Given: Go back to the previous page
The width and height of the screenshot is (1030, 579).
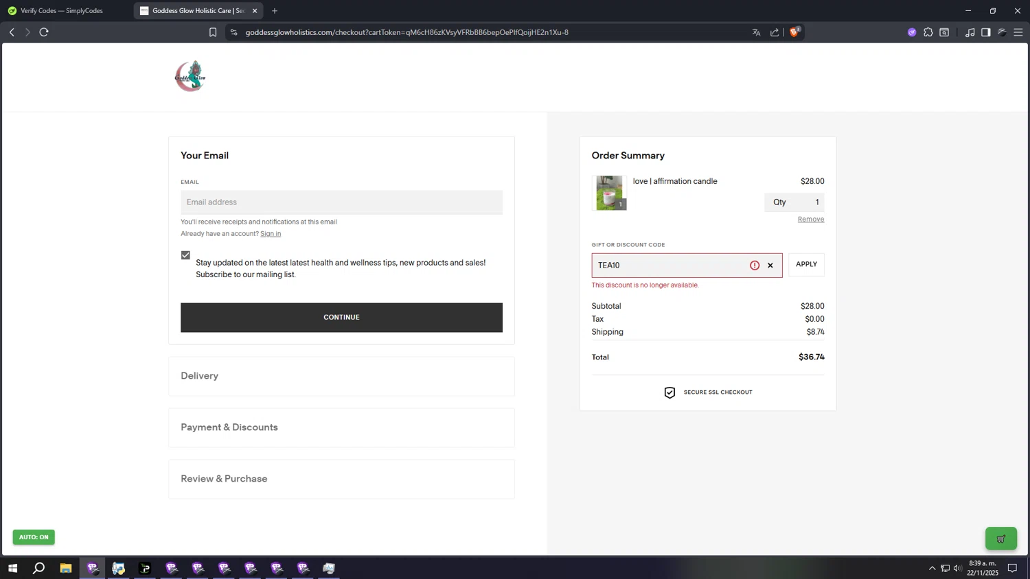Looking at the screenshot, I should (12, 32).
